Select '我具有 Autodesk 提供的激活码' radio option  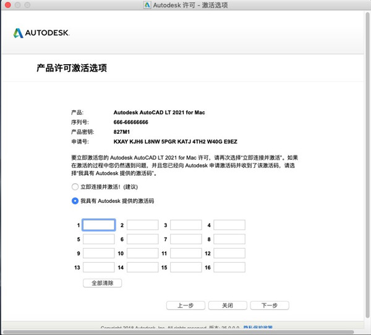tap(75, 201)
